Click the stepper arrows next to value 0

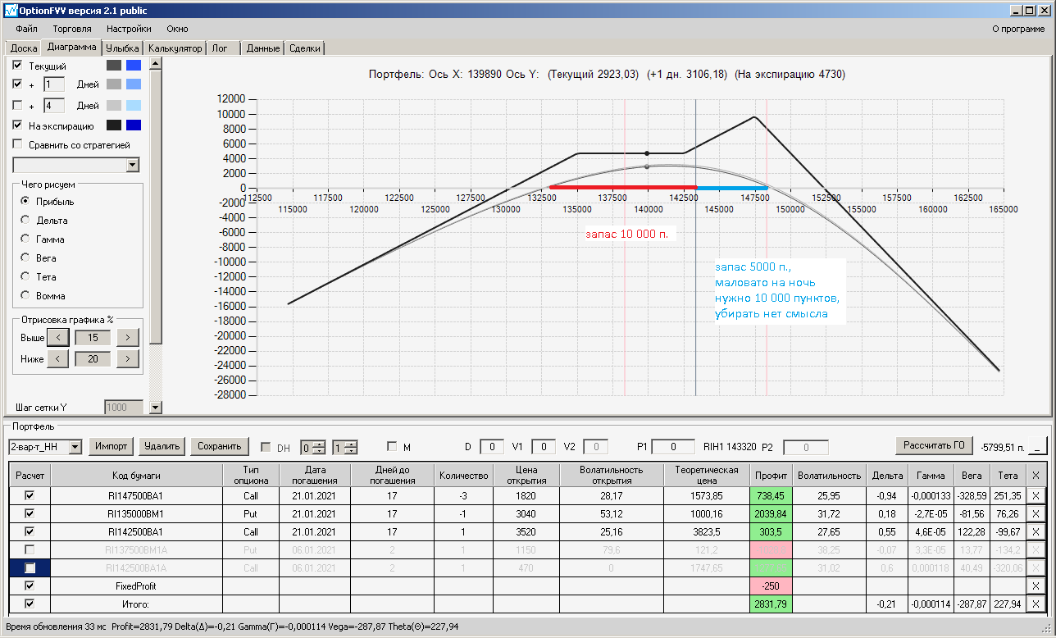[x=319, y=447]
